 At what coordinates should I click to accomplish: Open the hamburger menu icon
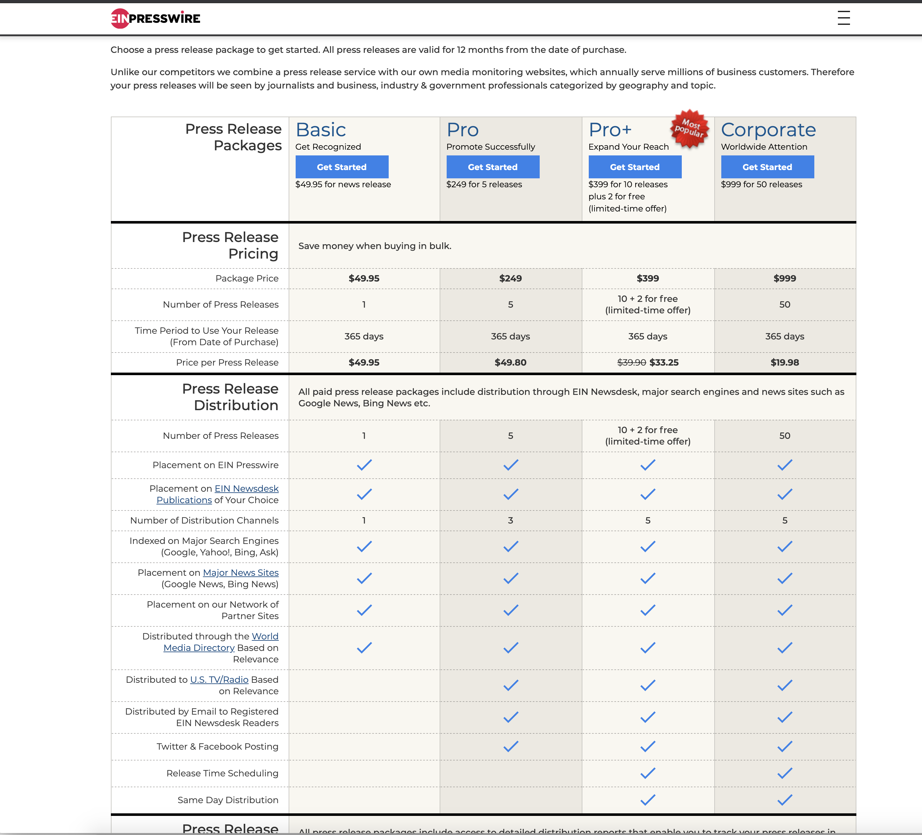[x=843, y=18]
